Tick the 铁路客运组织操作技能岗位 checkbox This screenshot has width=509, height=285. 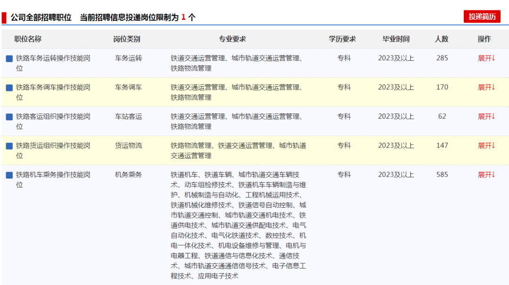coord(9,117)
